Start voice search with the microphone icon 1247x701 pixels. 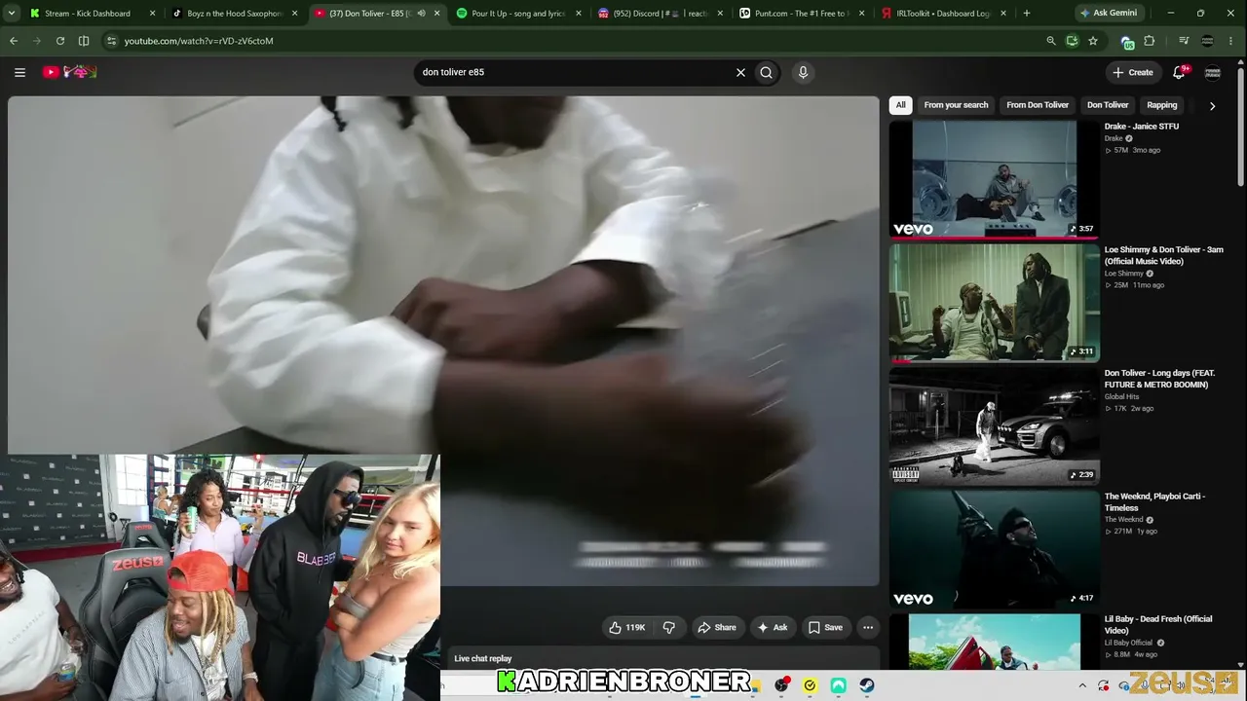[x=803, y=72]
